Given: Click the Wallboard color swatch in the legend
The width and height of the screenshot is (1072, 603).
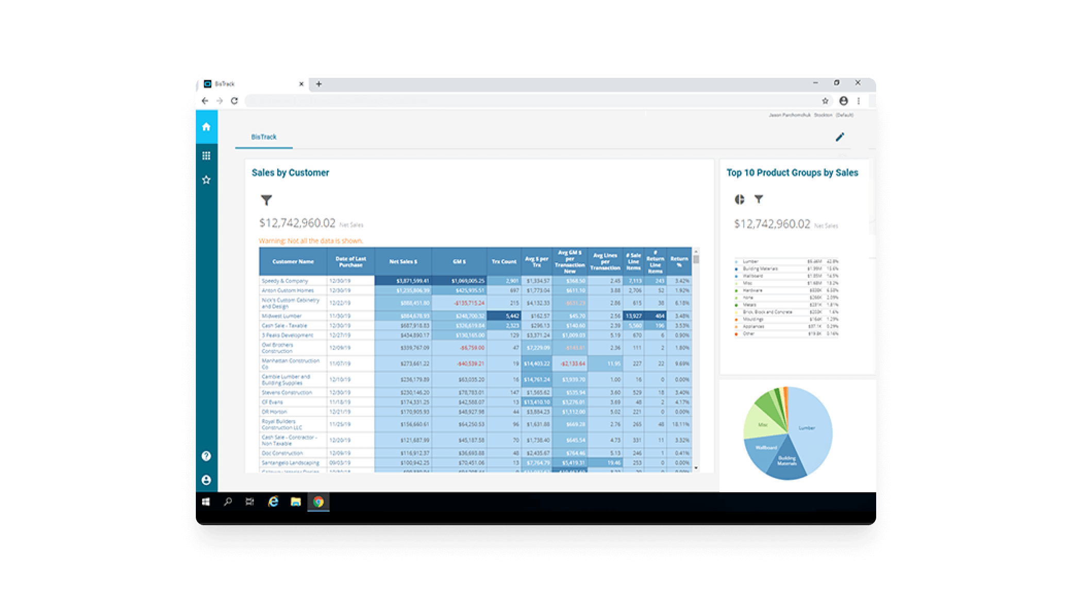Looking at the screenshot, I should point(737,276).
